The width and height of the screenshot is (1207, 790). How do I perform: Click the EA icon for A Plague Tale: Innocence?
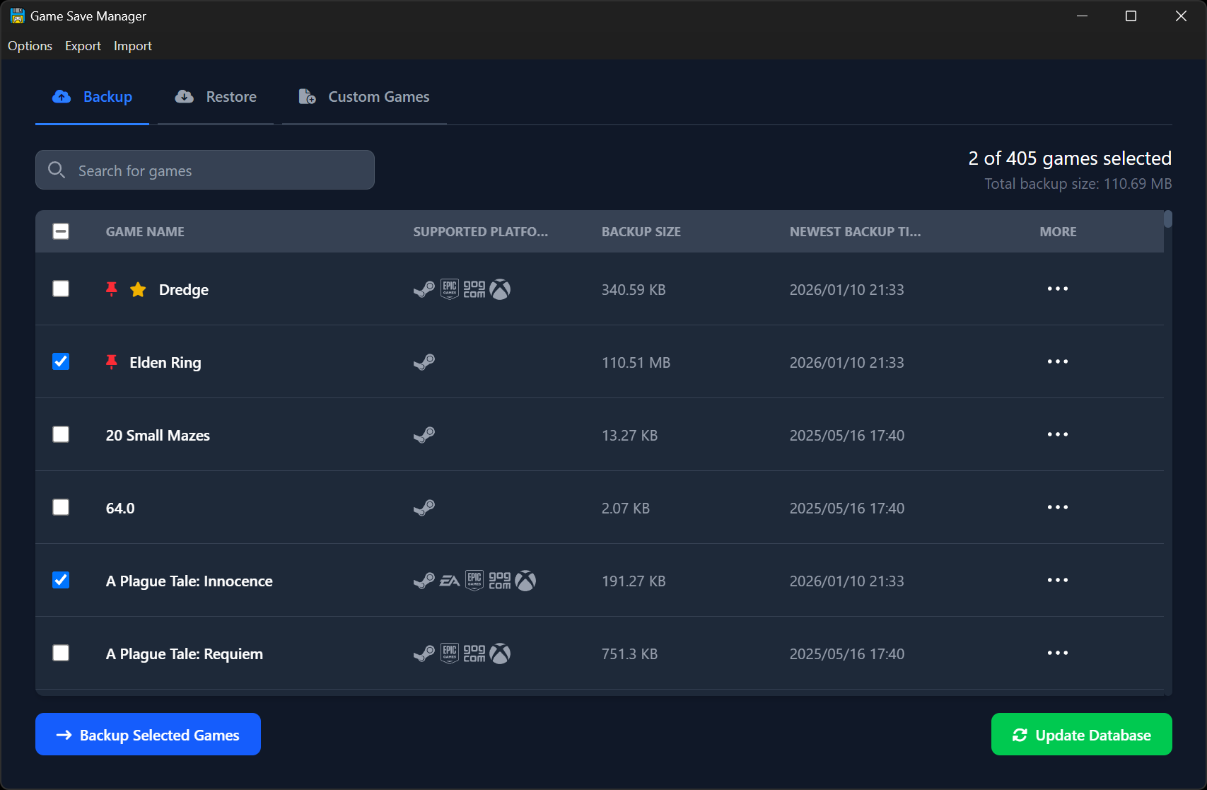[x=448, y=581]
